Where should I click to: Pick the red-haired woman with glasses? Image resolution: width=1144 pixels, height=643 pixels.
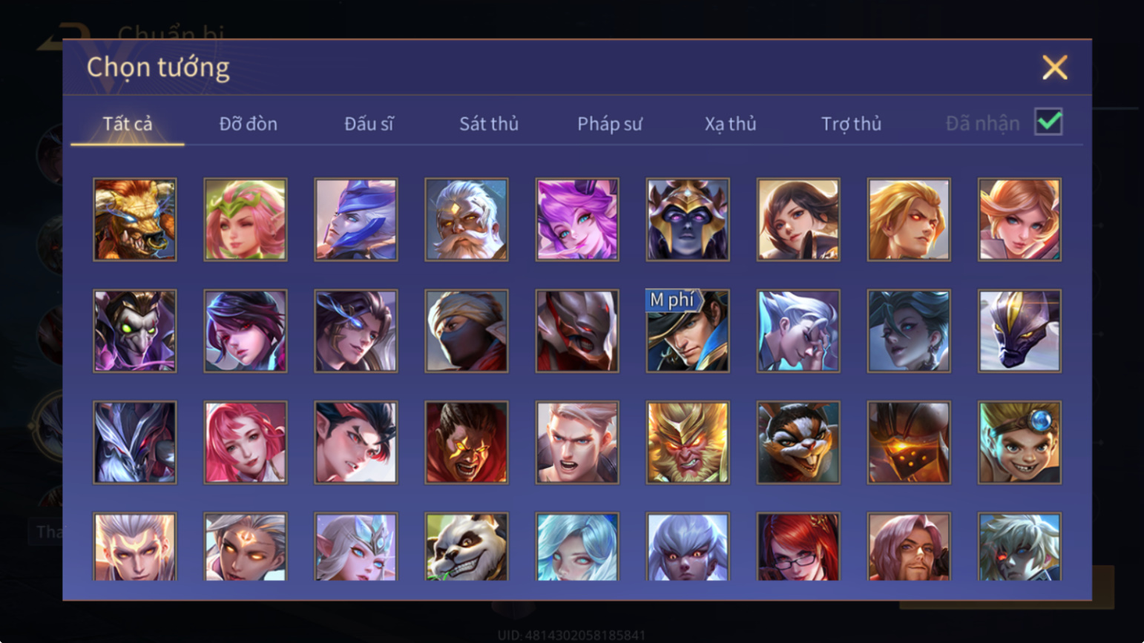[x=798, y=547]
